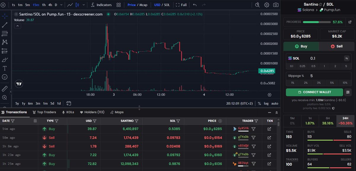The height and width of the screenshot is (171, 356).
Task: Select the Sell side tab
Action: pos(336,46)
